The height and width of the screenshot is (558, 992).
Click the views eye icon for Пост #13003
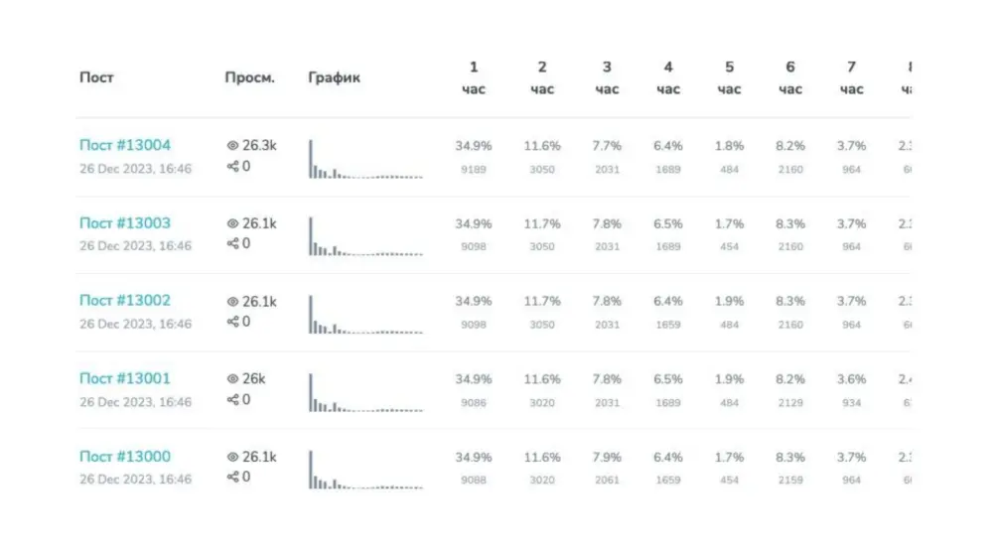[x=233, y=224]
